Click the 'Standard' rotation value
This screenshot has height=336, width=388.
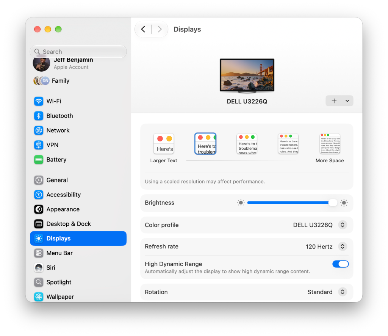320,292
